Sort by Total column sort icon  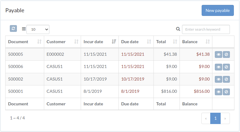coord(175,42)
